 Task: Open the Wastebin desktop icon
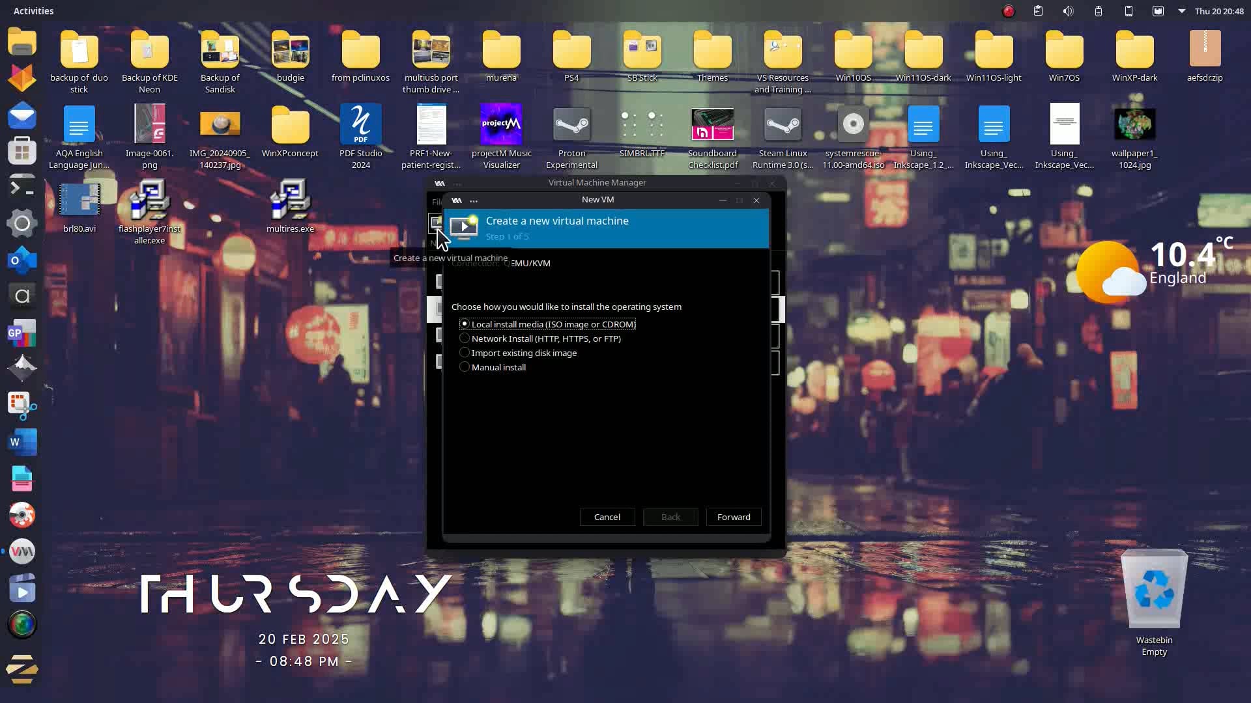click(x=1154, y=590)
